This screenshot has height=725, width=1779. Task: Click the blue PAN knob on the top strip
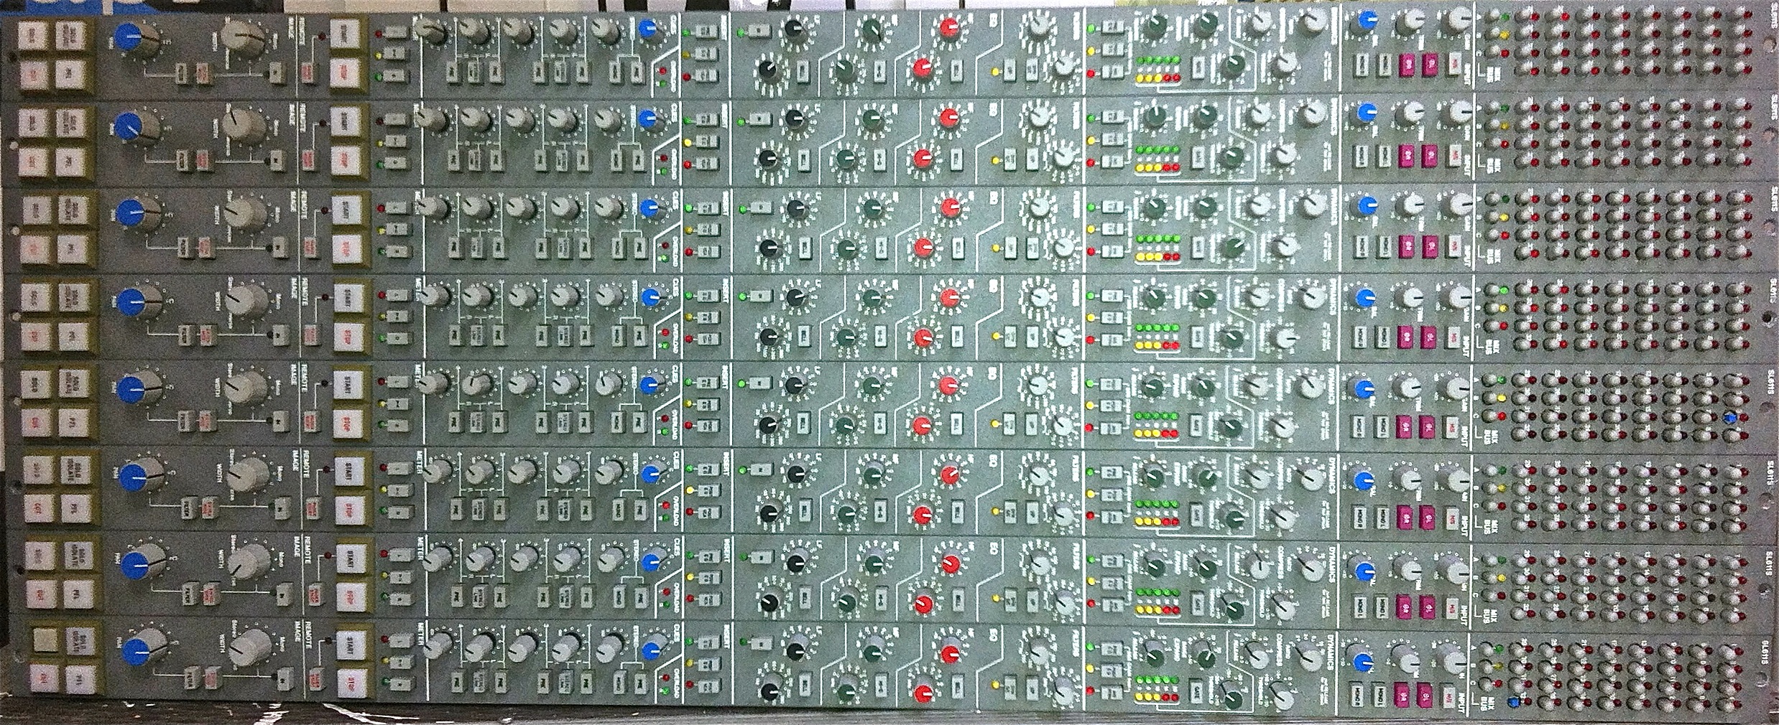pyautogui.click(x=133, y=37)
